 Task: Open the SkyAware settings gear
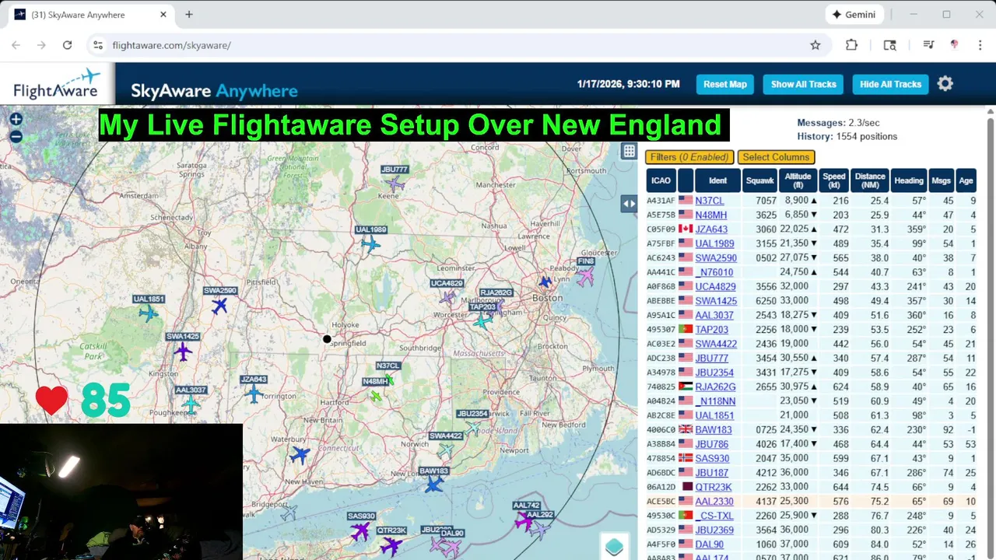[945, 84]
